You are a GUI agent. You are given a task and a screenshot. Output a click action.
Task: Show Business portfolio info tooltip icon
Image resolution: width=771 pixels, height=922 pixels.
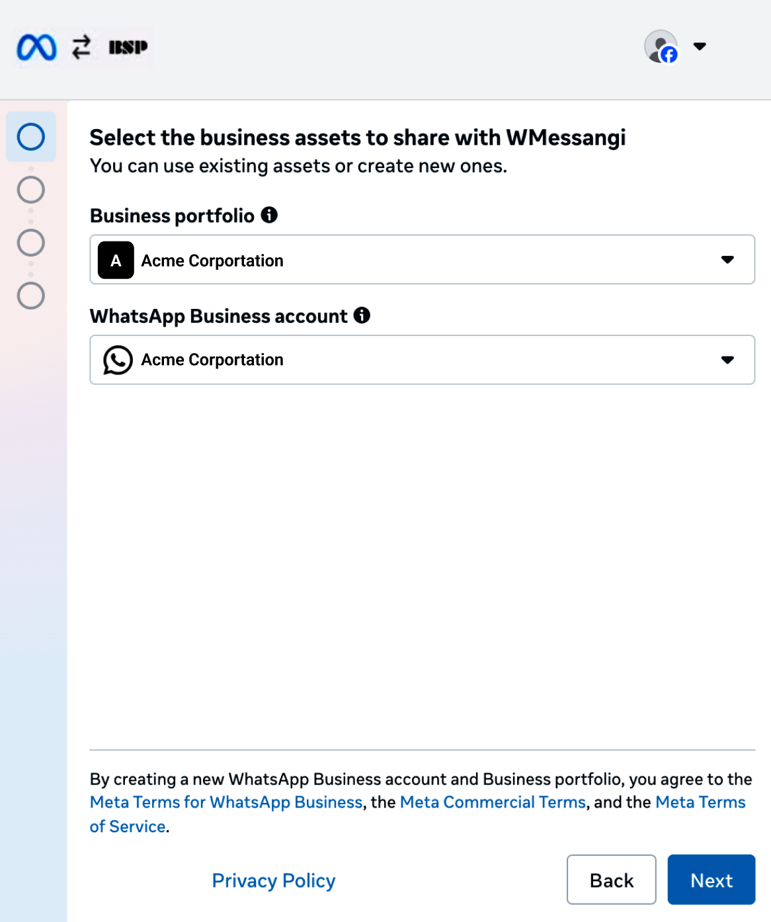[x=269, y=215]
